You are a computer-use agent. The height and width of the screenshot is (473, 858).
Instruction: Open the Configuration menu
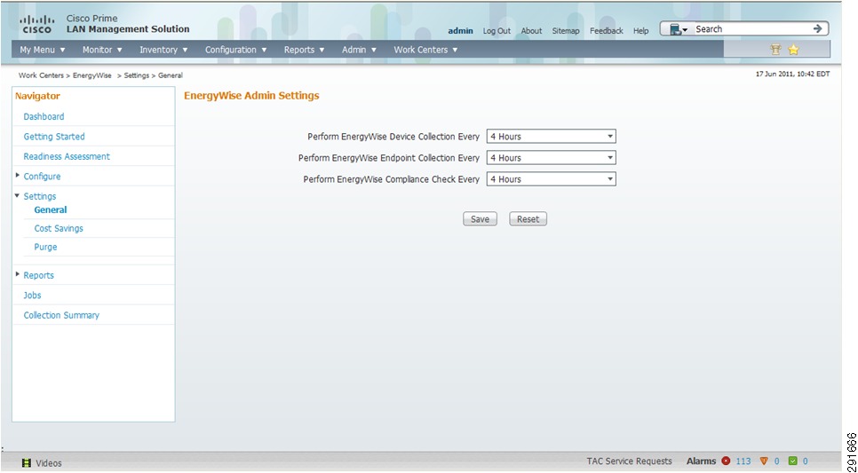coord(236,49)
